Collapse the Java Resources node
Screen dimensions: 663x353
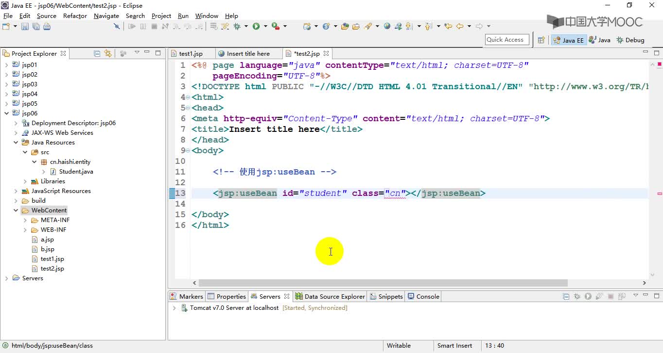tap(16, 142)
